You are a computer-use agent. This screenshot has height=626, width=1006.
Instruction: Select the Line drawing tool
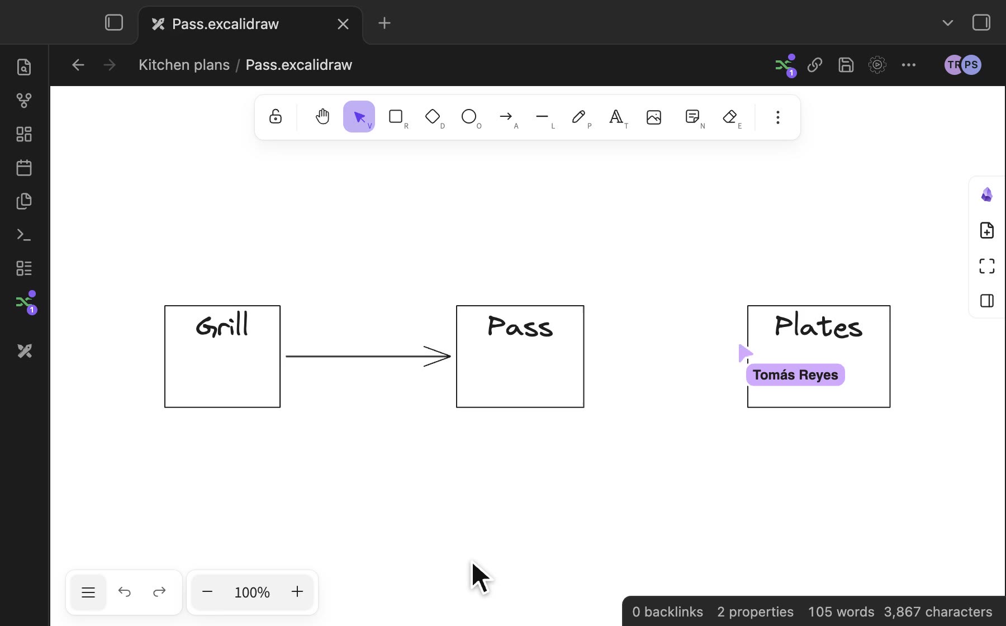pyautogui.click(x=542, y=117)
